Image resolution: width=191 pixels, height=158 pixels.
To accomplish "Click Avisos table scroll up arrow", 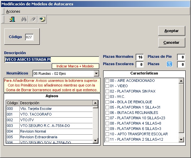I will 95,103.
